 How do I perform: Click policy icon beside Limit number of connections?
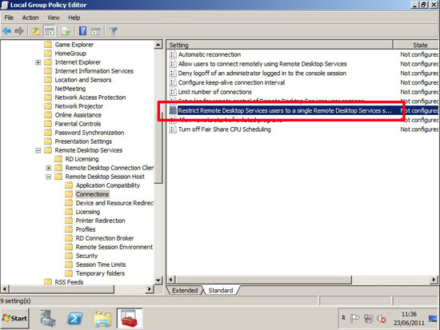click(173, 92)
